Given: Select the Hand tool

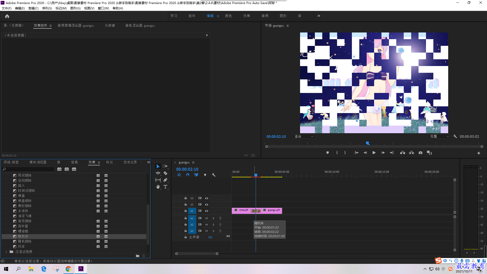Looking at the screenshot, I should [158, 187].
